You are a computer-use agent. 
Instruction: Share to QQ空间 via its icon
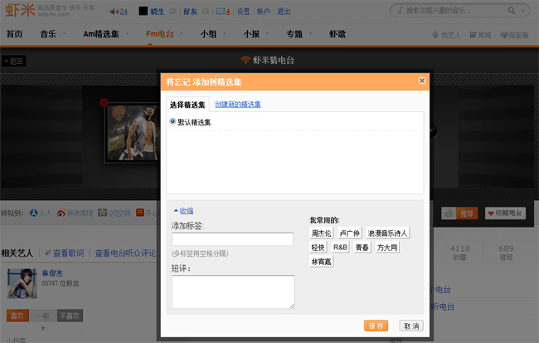tap(102, 213)
